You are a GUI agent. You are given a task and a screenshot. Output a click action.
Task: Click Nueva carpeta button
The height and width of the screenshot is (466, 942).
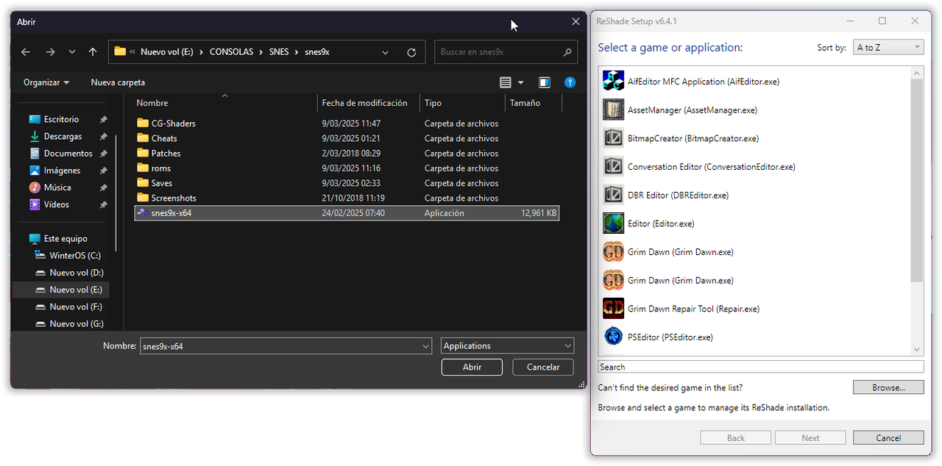(118, 82)
